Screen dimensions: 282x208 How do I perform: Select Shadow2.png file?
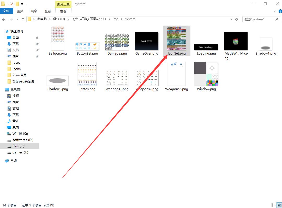click(58, 81)
